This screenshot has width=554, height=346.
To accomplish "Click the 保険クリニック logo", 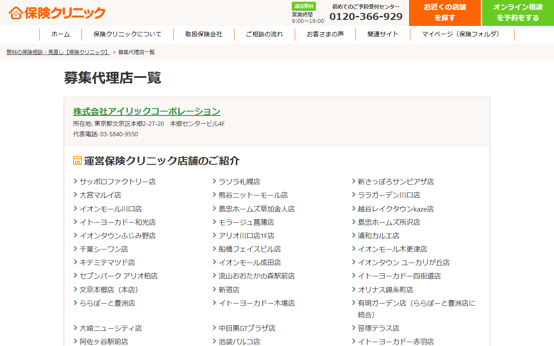I will click(57, 13).
